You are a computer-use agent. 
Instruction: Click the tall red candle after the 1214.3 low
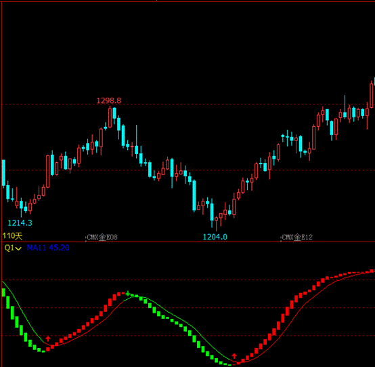click(x=48, y=172)
